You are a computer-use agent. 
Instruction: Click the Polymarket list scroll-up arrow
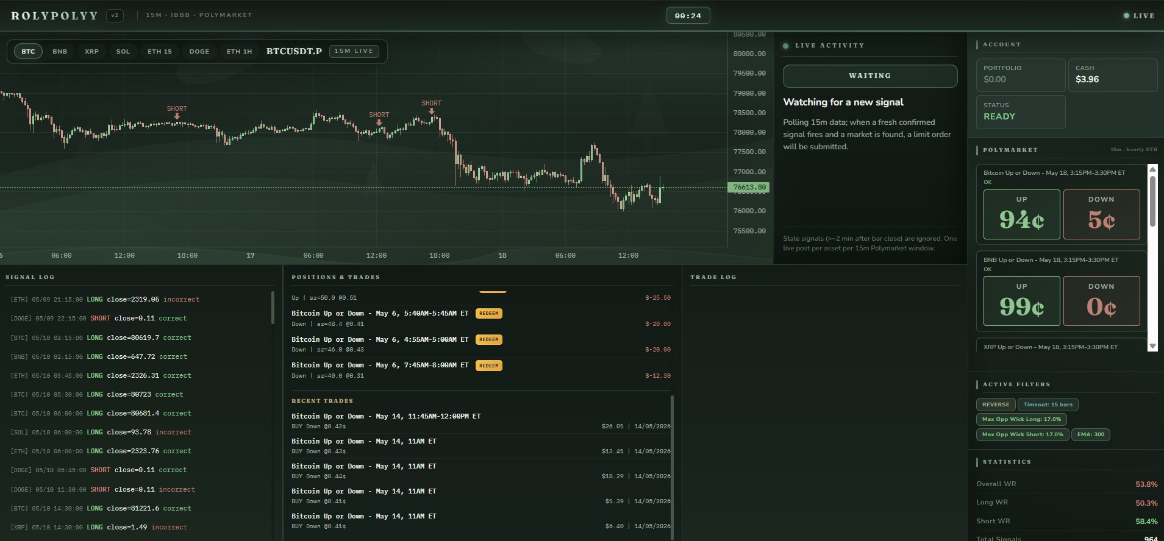1152,169
